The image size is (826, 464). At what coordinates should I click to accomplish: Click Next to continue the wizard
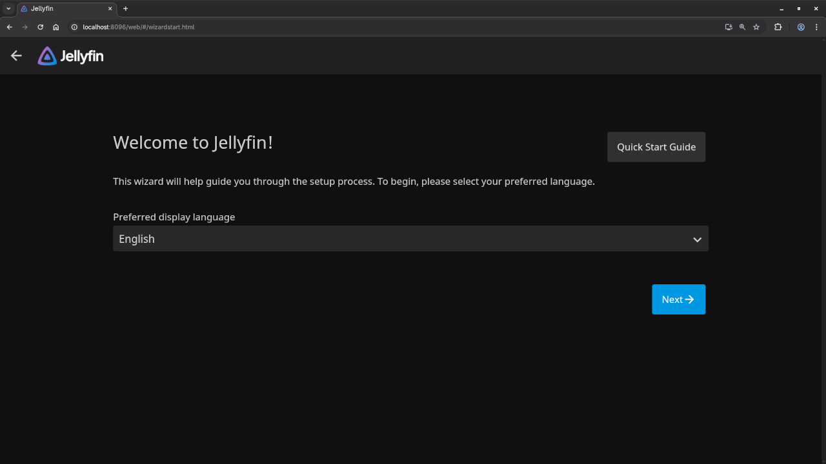(x=678, y=299)
